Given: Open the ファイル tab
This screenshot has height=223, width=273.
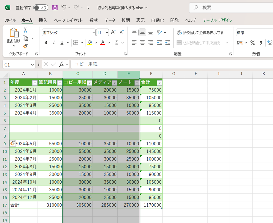Looking at the screenshot, I should pos(10,20).
